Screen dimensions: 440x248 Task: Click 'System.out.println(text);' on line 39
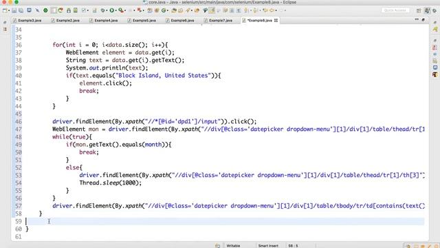tap(107, 68)
